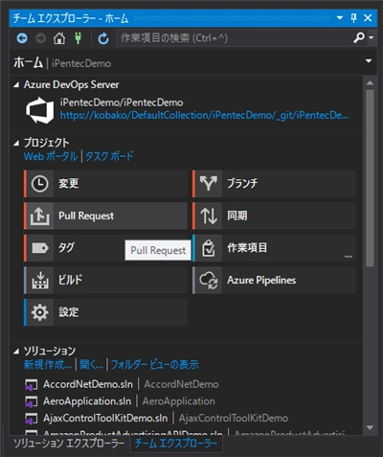383x457 pixels.
Task: Click the ビルド build icon
Action: coord(40,281)
